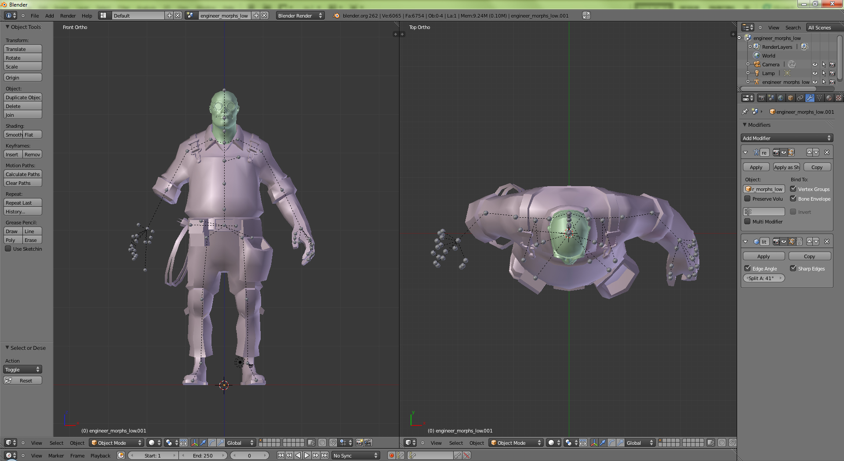This screenshot has height=461, width=844.
Task: Open the Blender Render engine dropdown
Action: [300, 15]
